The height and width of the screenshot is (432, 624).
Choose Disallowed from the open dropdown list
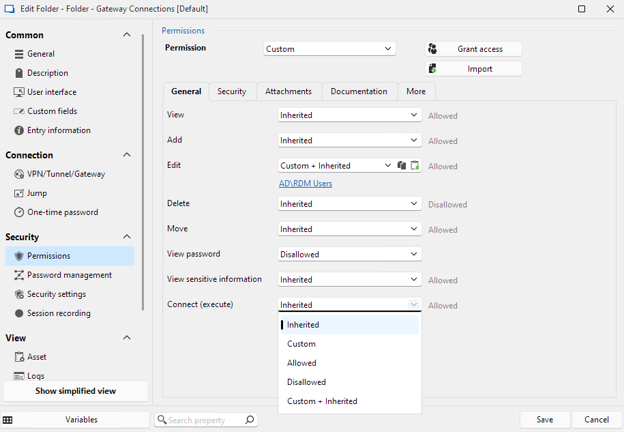[306, 382]
